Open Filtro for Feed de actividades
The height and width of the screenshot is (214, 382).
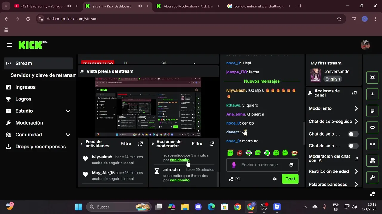126,144
